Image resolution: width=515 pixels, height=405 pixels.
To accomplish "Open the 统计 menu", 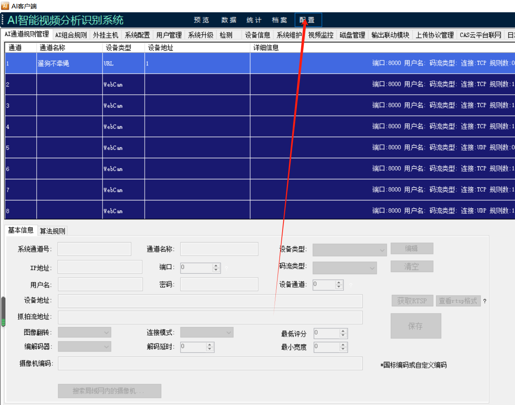I will (254, 20).
